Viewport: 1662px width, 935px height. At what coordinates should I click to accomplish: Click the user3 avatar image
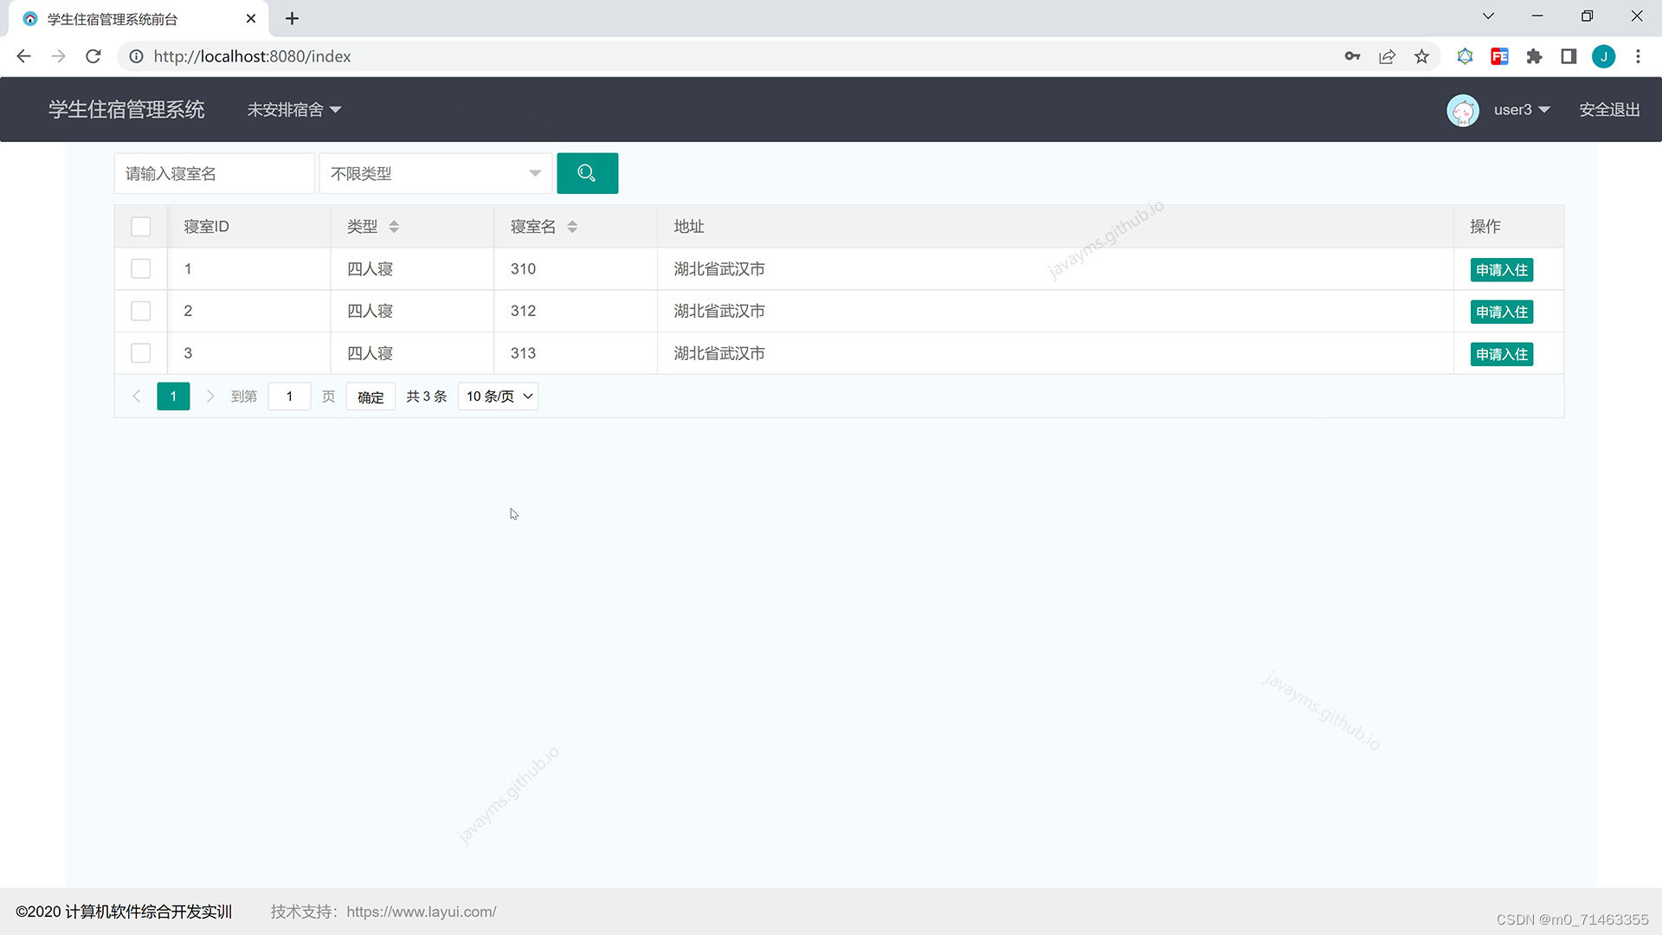click(x=1462, y=110)
